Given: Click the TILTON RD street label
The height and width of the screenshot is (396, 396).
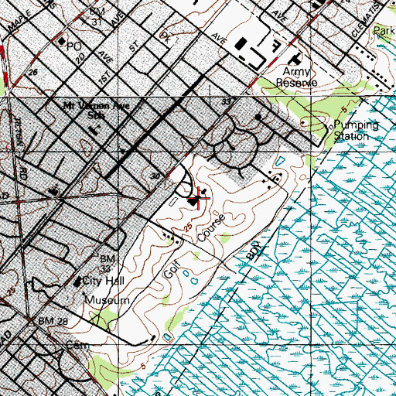Looking at the screenshot, I should click(21, 148).
